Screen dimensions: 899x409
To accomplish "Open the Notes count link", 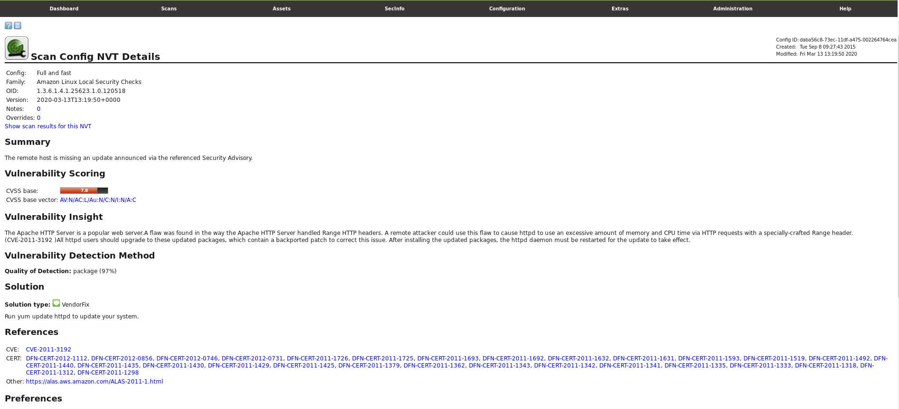I will point(39,109).
